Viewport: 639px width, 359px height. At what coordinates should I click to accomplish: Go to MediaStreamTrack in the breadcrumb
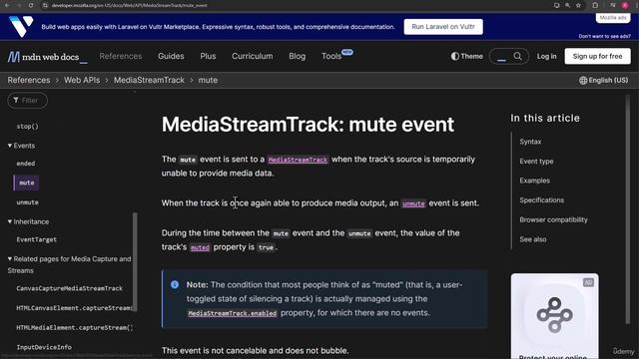tap(149, 80)
